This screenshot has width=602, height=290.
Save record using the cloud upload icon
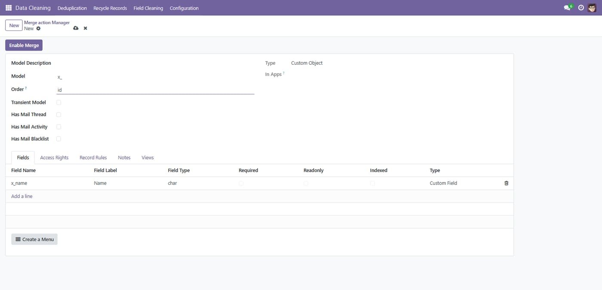pyautogui.click(x=76, y=28)
